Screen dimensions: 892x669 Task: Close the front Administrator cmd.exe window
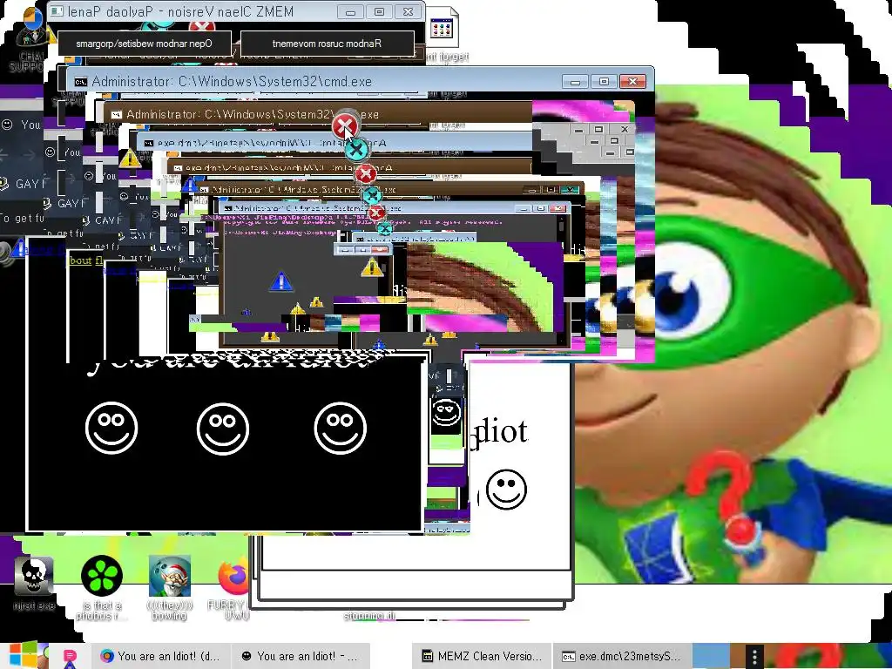click(x=632, y=81)
